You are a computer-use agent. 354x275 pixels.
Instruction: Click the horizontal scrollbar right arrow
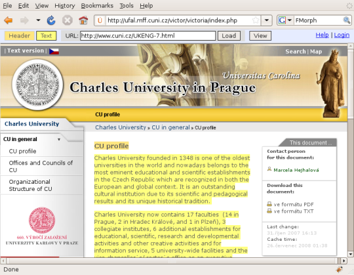tap(344, 261)
